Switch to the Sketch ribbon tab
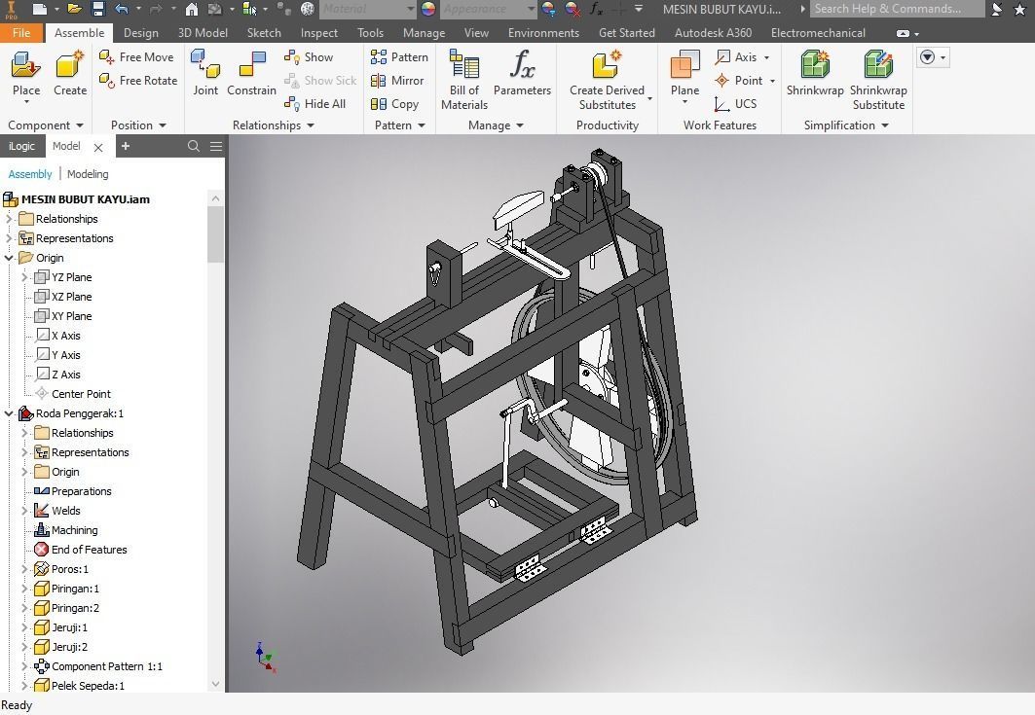1035x715 pixels. pos(263,32)
